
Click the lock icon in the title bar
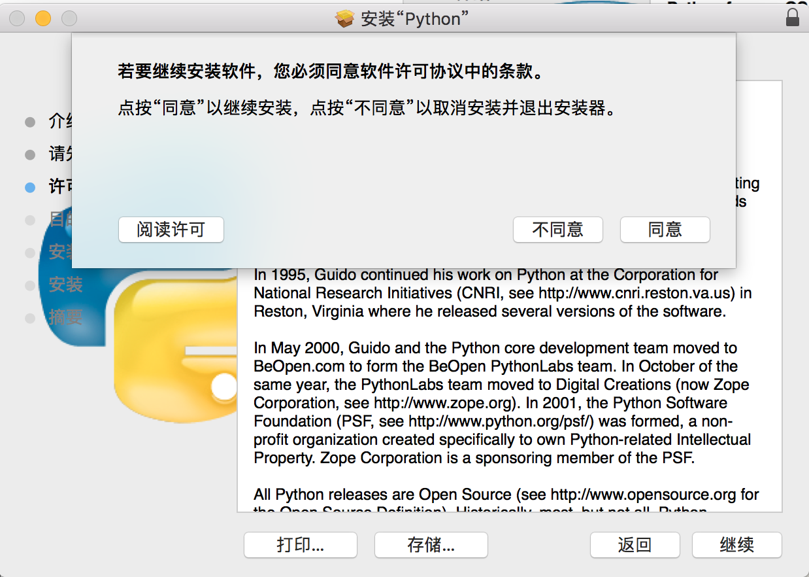792,16
